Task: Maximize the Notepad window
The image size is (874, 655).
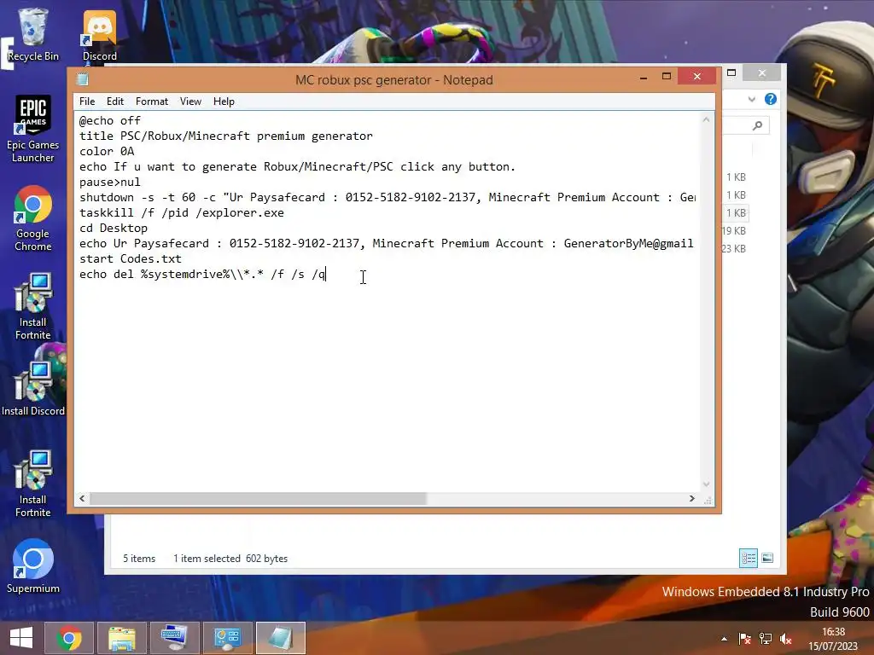Action: [x=666, y=77]
